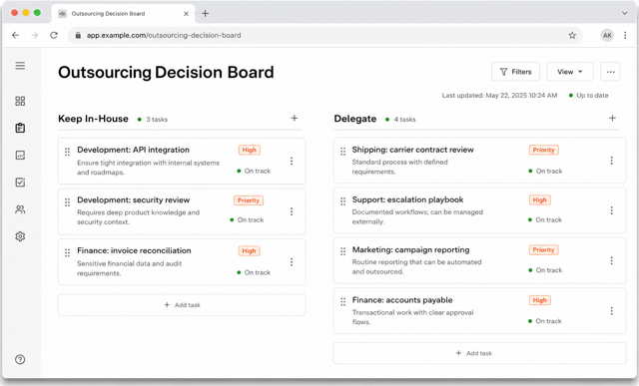Open options menu for accounts payable card

pos(611,311)
